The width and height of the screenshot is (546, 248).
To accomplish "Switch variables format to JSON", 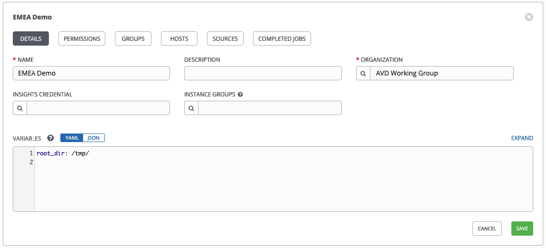I will coord(94,138).
